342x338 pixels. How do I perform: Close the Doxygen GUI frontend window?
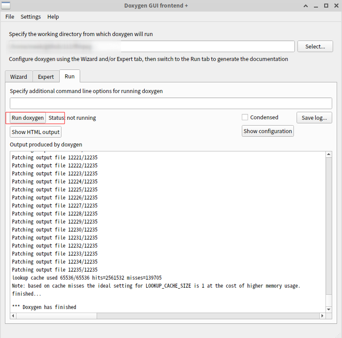pyautogui.click(x=336, y=6)
